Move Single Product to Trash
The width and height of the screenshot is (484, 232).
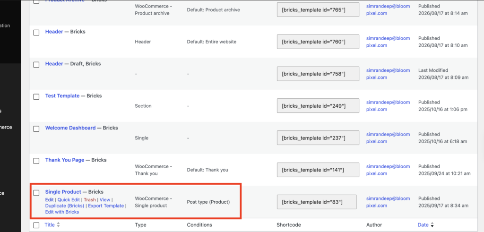pyautogui.click(x=90, y=200)
